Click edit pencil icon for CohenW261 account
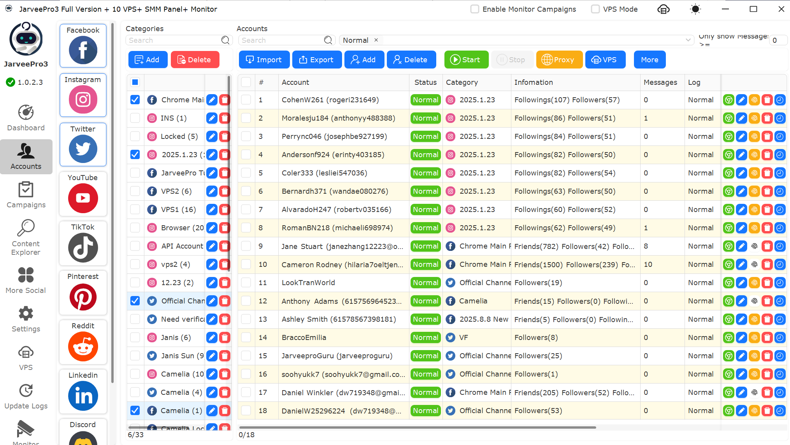The image size is (790, 445). point(741,100)
